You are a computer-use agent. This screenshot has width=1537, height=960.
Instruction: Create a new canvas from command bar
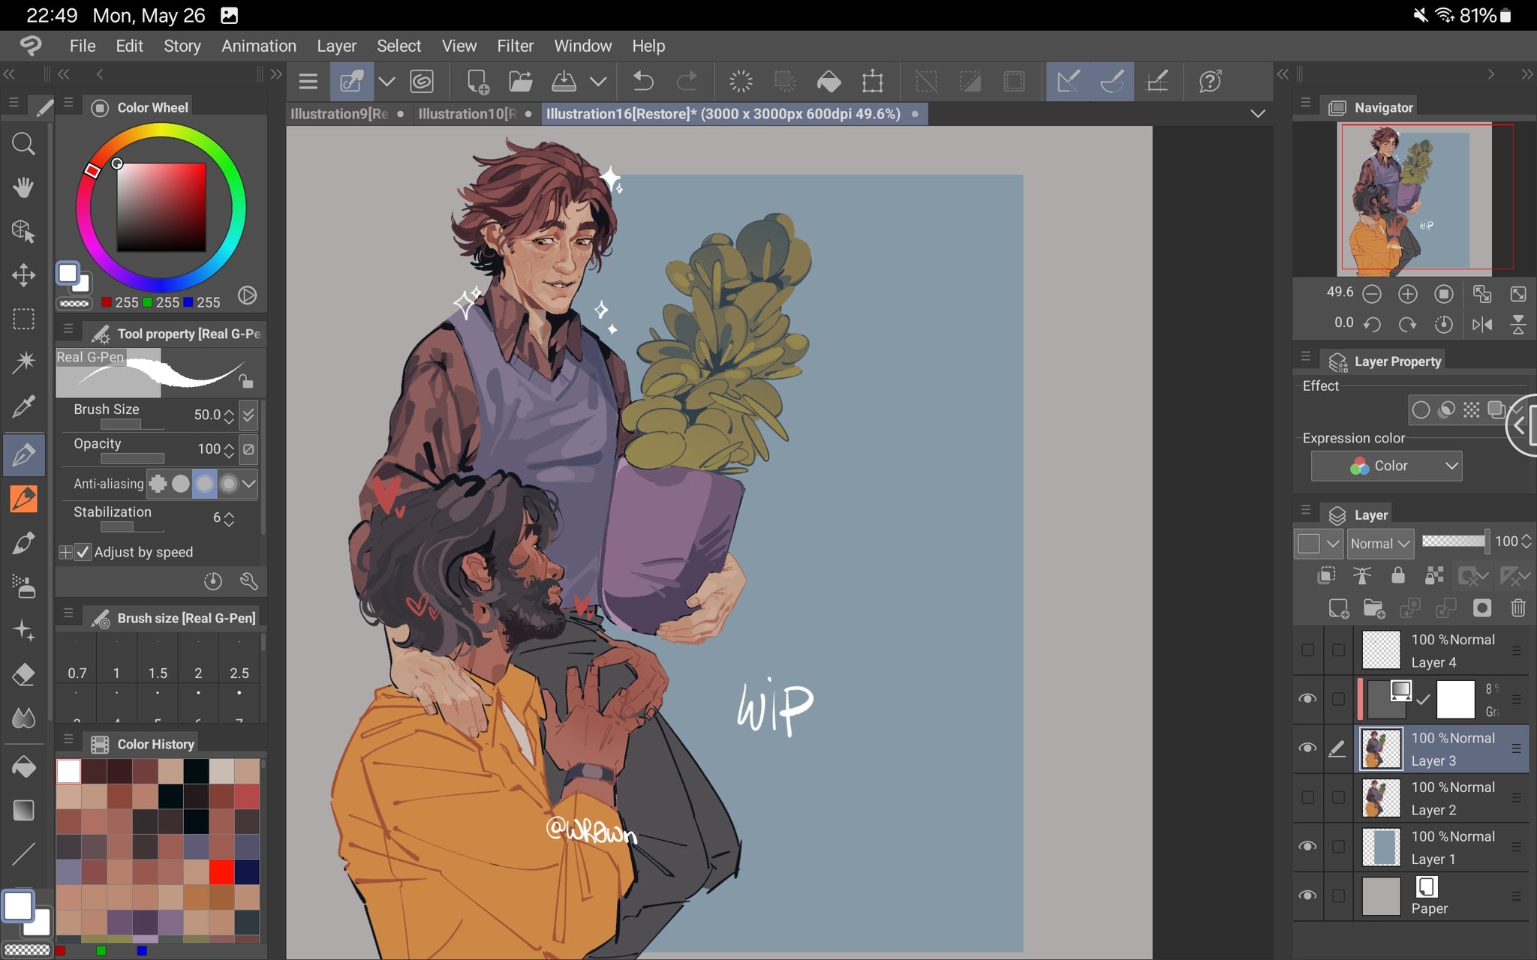point(477,81)
